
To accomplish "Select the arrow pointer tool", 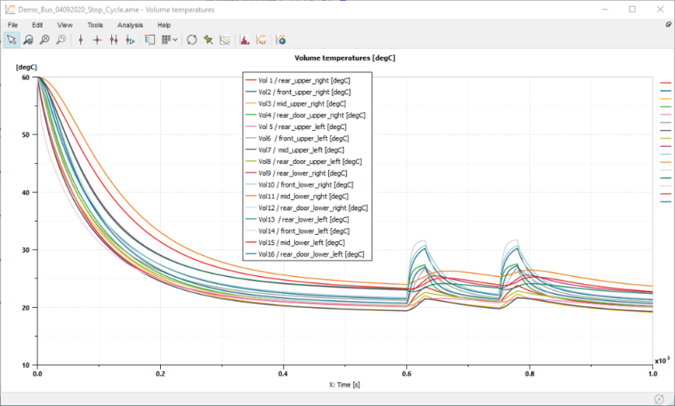I will click(11, 39).
